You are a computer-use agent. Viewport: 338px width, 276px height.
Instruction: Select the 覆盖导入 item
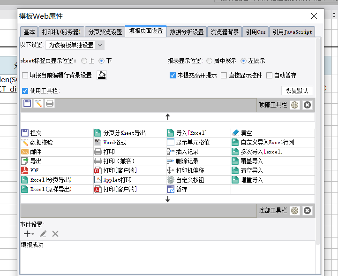coord(273,161)
